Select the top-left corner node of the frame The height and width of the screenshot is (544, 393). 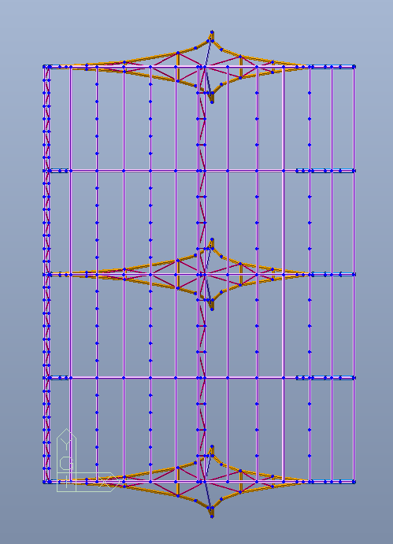(44, 66)
